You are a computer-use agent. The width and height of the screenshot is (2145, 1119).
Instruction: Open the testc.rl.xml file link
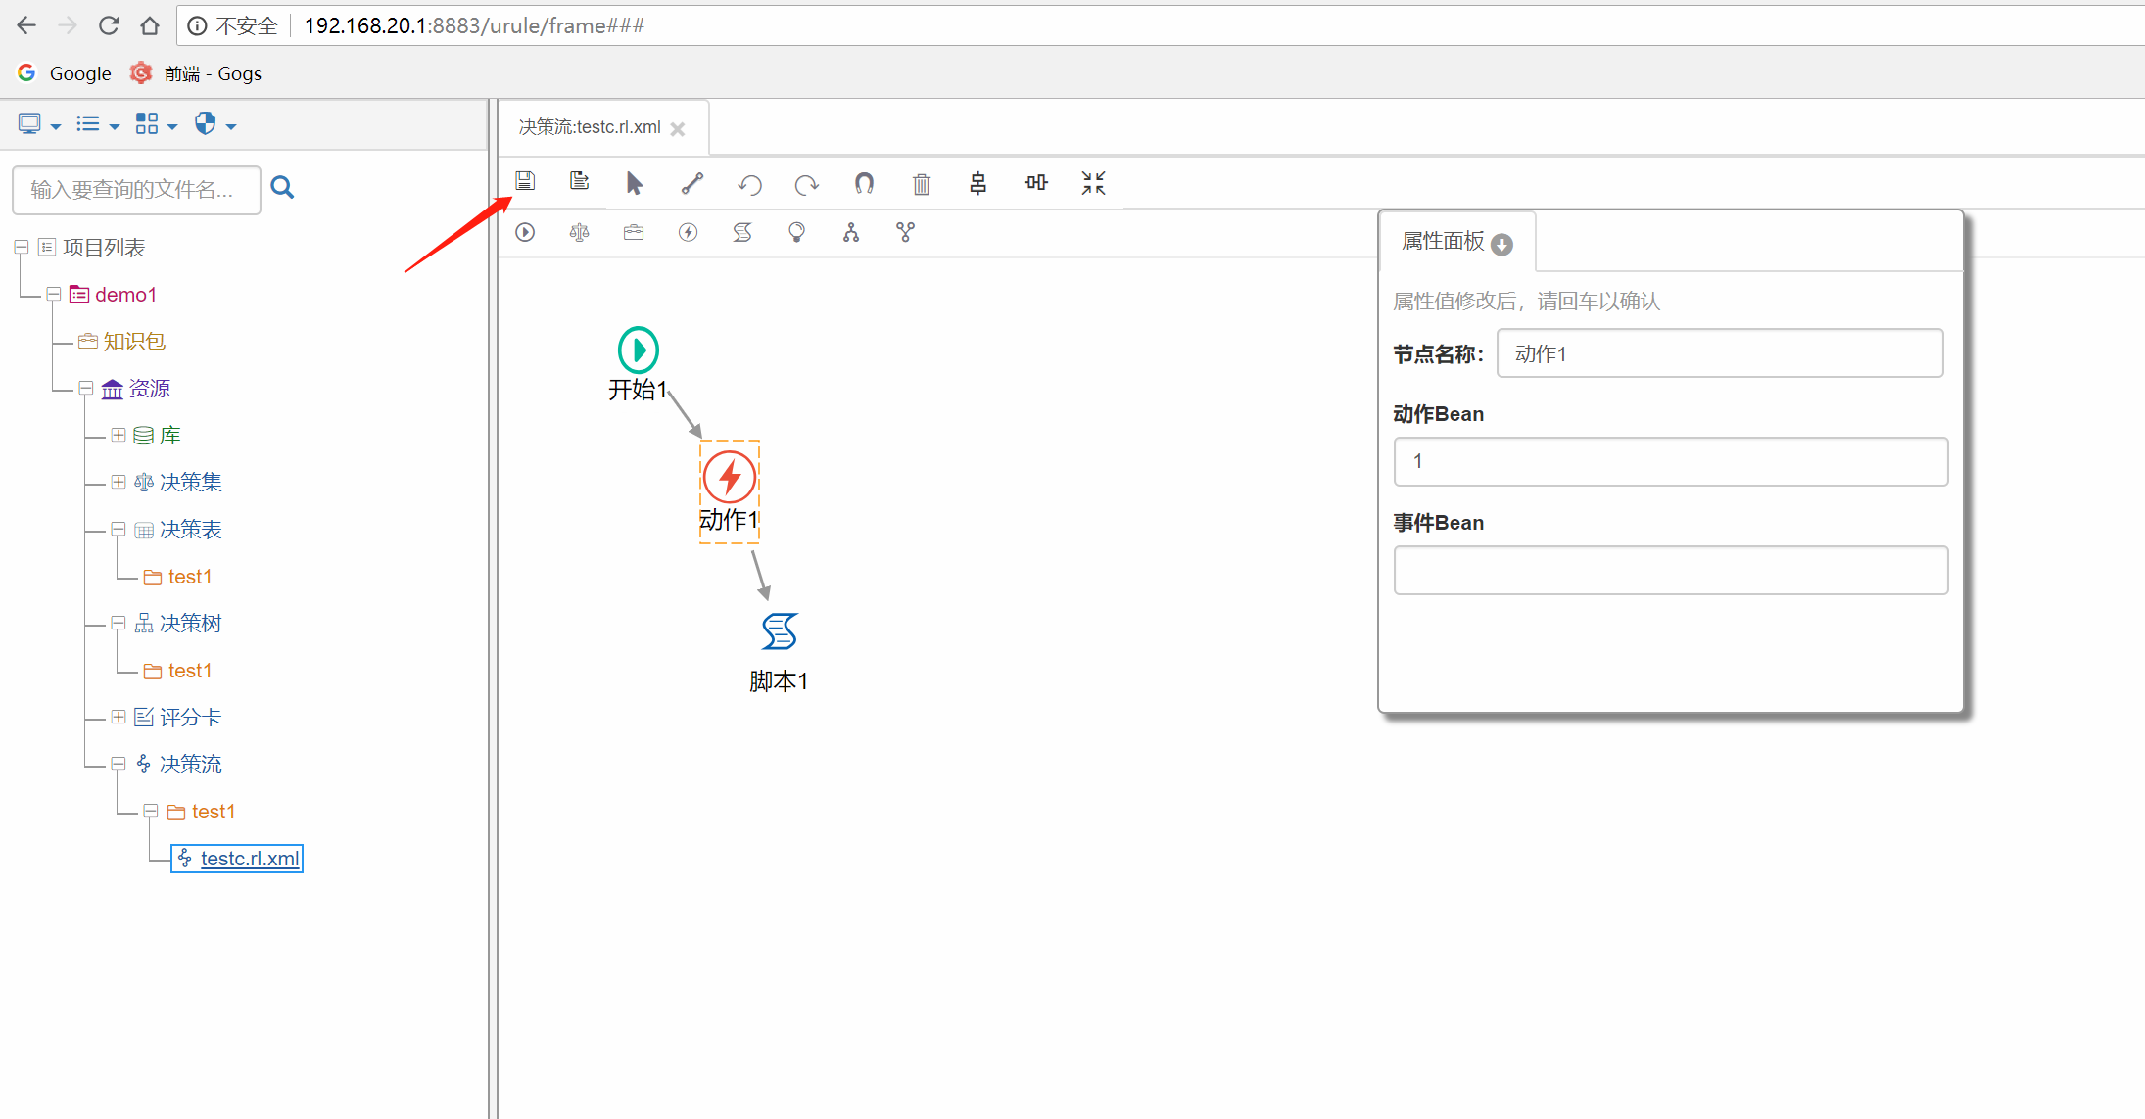pos(250,859)
